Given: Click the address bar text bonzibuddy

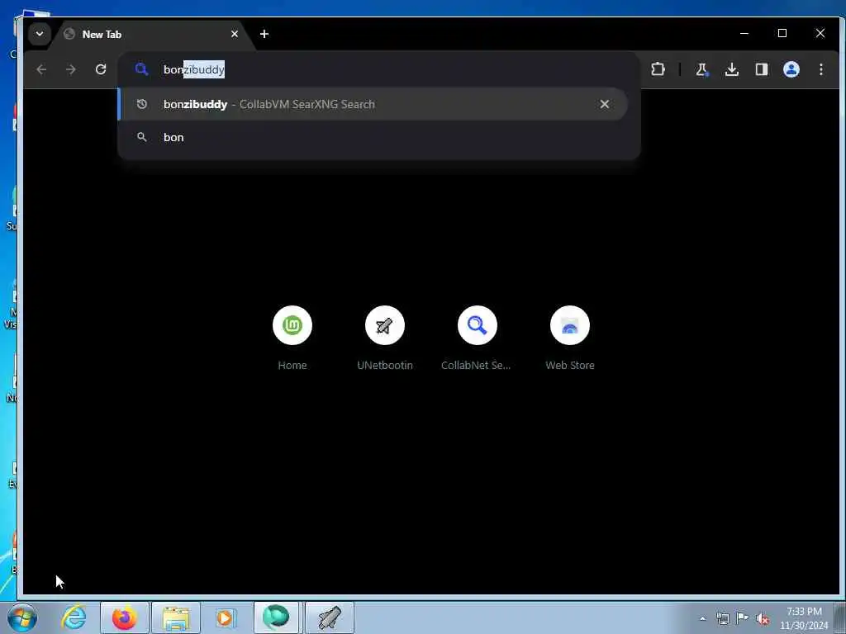Looking at the screenshot, I should click(193, 69).
